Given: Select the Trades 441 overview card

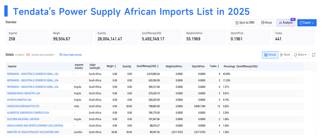Looking at the screenshot, I should click(x=294, y=37).
